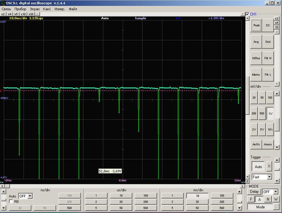Check the RIS checkbox
The image size is (282, 213).
coord(11,201)
